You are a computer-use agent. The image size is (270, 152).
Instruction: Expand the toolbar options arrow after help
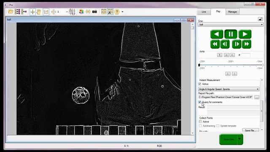[x=122, y=12]
